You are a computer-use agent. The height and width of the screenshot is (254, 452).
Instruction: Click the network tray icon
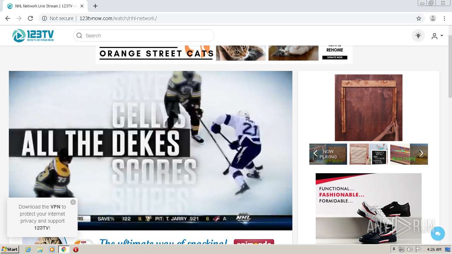(402, 249)
